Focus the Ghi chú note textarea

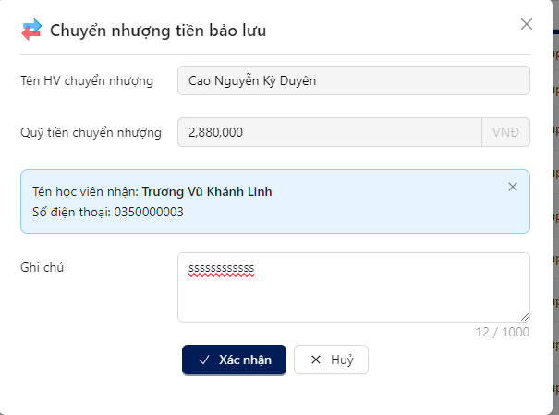(x=354, y=287)
